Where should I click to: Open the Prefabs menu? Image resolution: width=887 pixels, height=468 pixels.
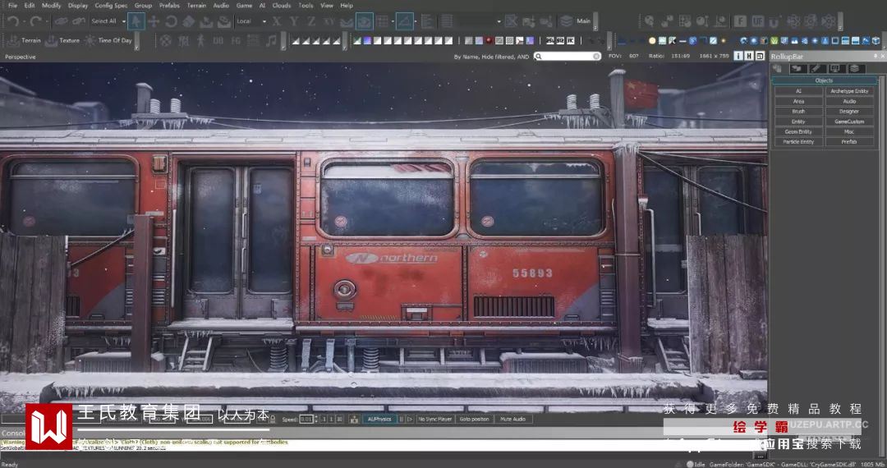click(x=169, y=5)
